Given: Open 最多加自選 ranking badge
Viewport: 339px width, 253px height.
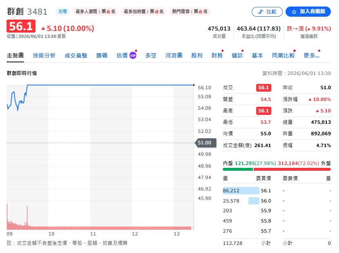Looking at the screenshot, I should 144,11.
